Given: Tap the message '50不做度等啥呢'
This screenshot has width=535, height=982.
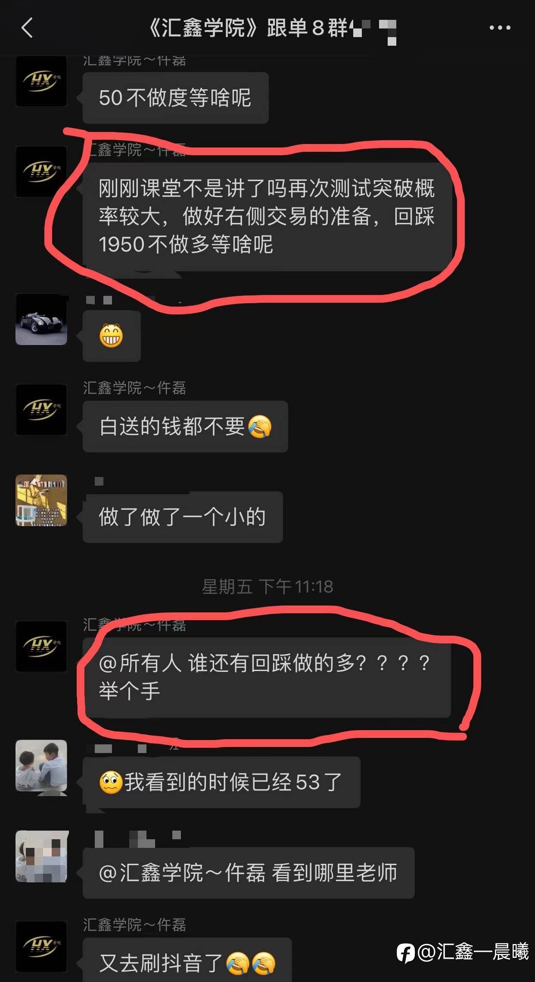Looking at the screenshot, I should [175, 98].
